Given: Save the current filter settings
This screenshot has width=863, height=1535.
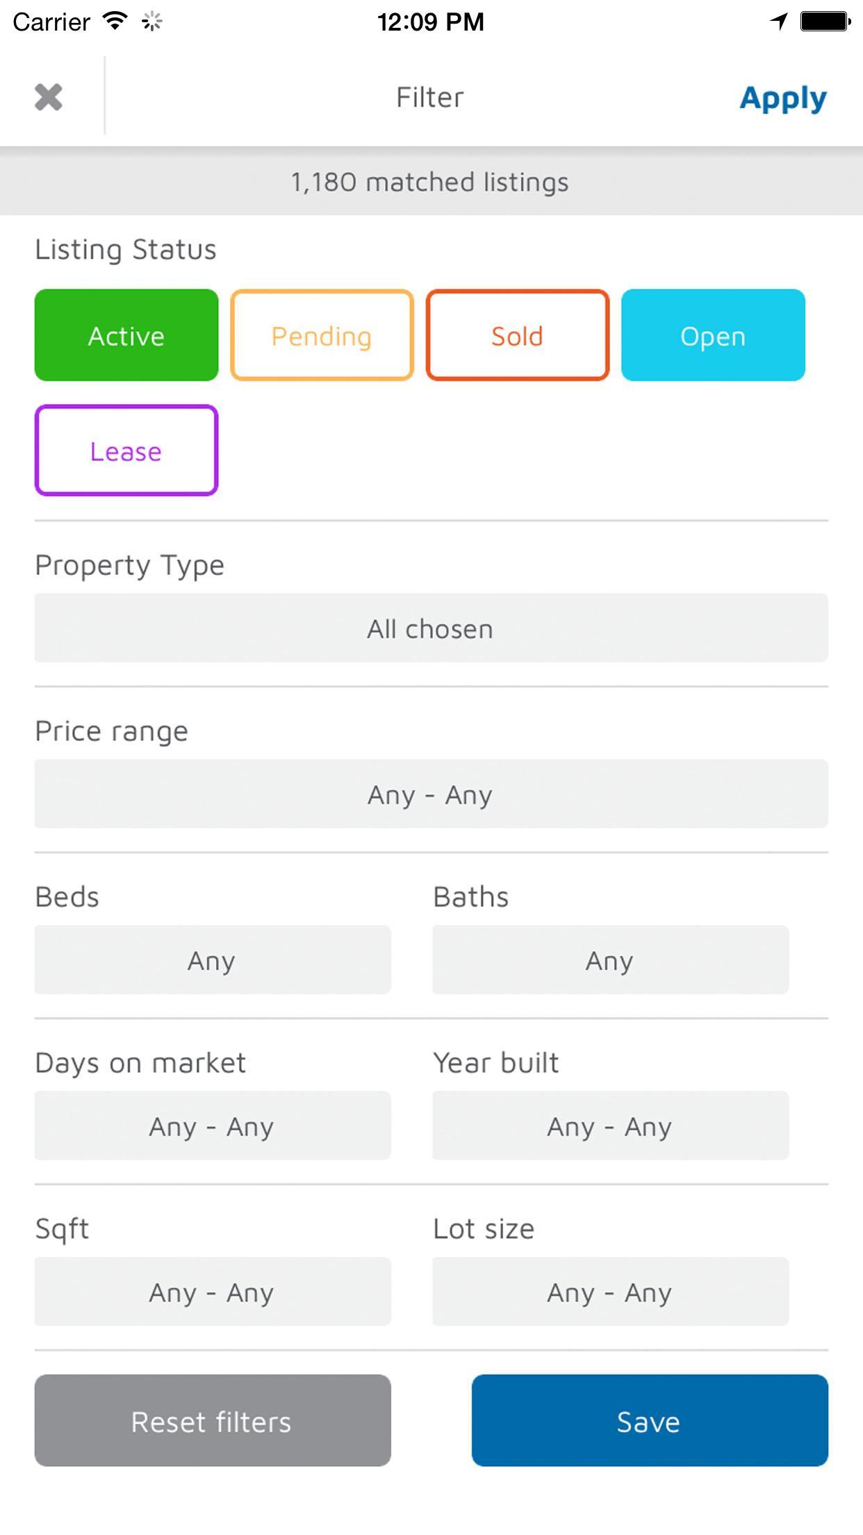Looking at the screenshot, I should point(649,1421).
